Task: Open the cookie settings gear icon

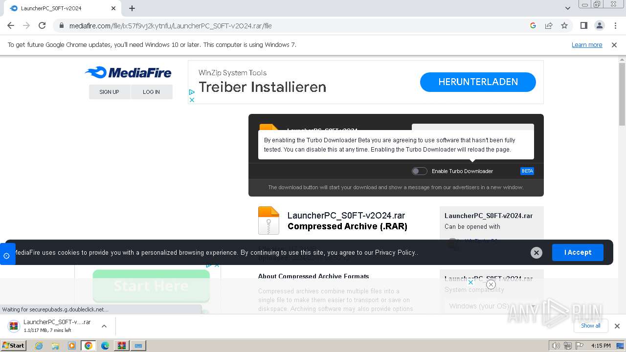Action: click(7, 255)
